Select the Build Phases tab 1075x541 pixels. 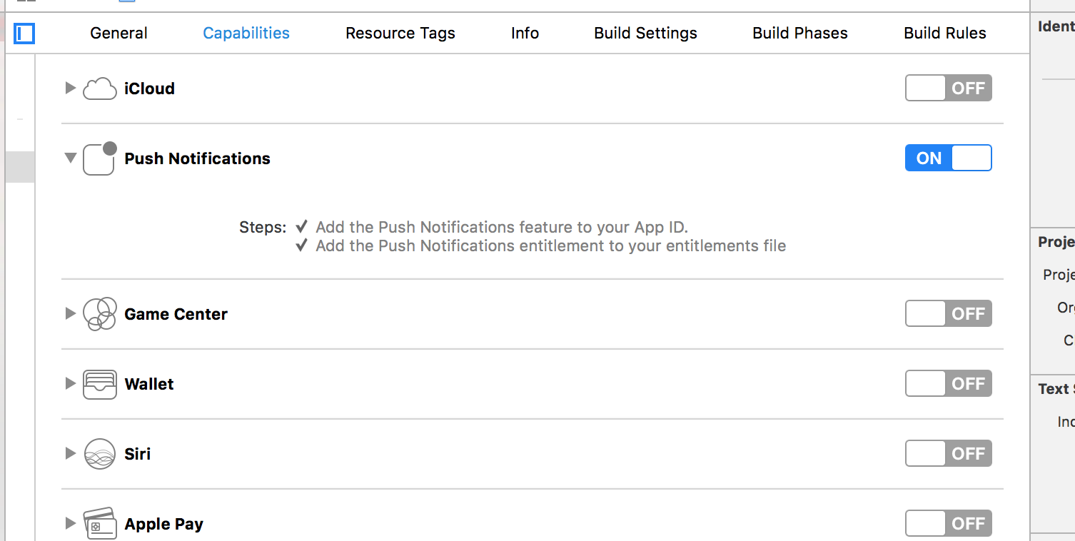pyautogui.click(x=799, y=33)
